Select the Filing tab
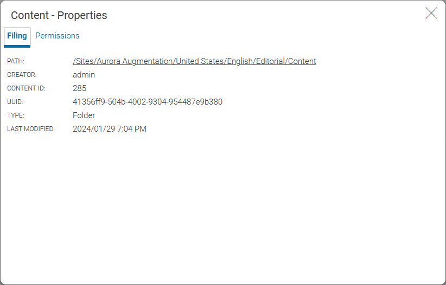The image size is (446, 285). [17, 36]
